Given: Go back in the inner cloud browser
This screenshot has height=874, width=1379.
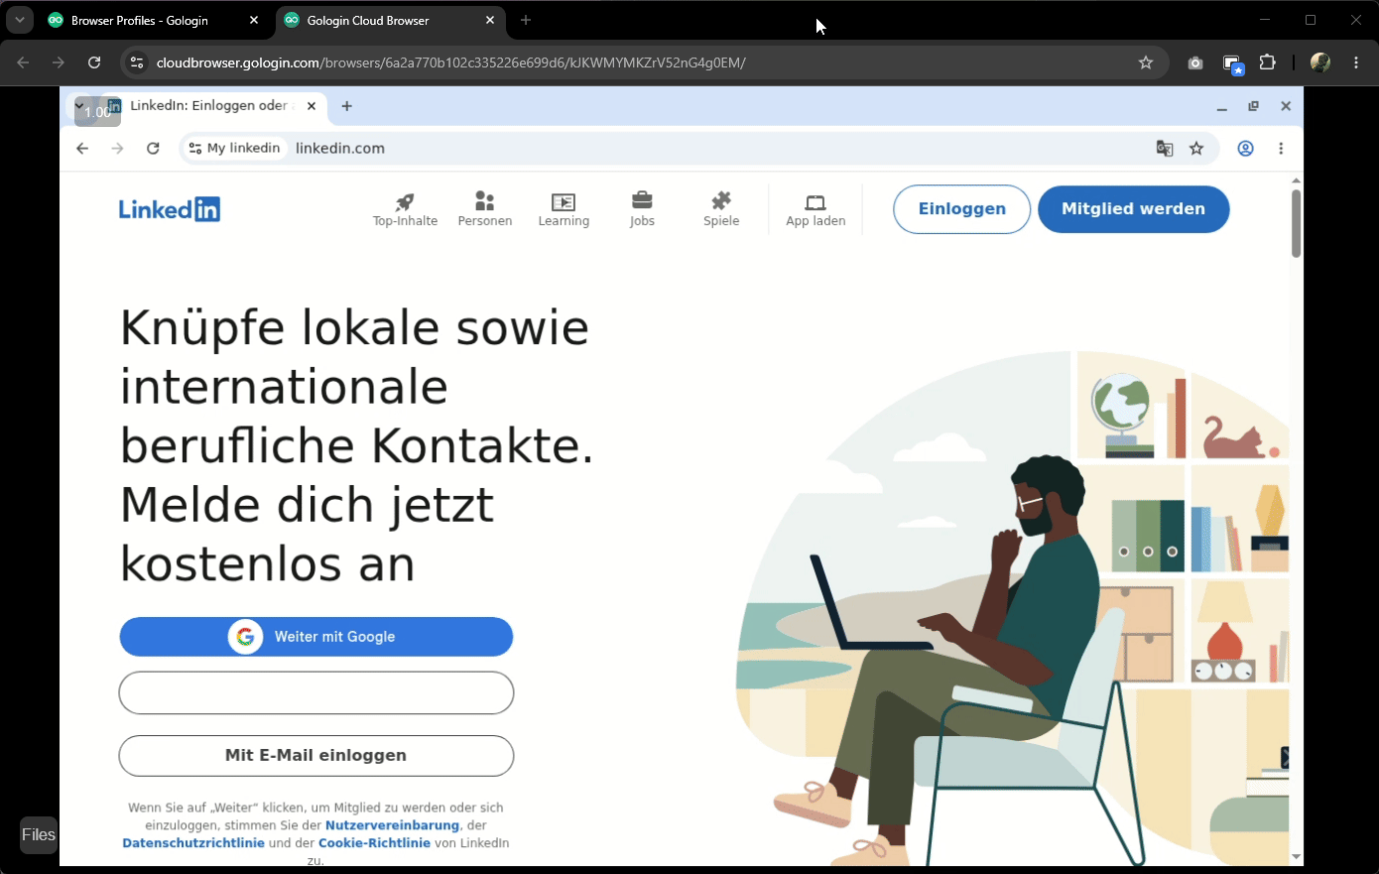Looking at the screenshot, I should 82,149.
